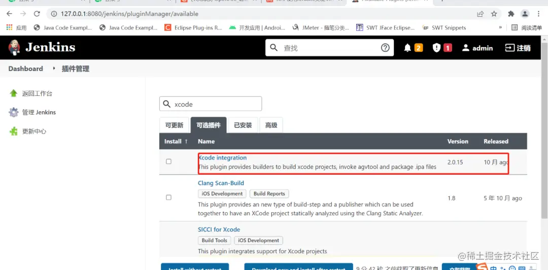Open the SICCI for Xcode link
The height and width of the screenshot is (270, 548).
[x=219, y=229]
